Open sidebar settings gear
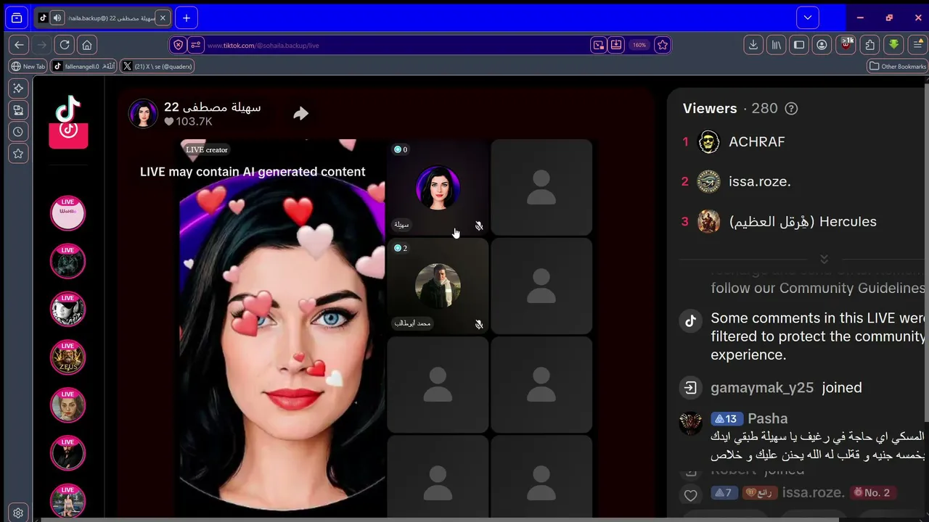The image size is (929, 522). 18,512
